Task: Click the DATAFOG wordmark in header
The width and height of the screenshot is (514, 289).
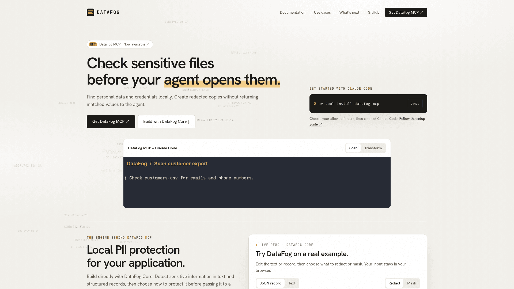Action: pos(108,12)
